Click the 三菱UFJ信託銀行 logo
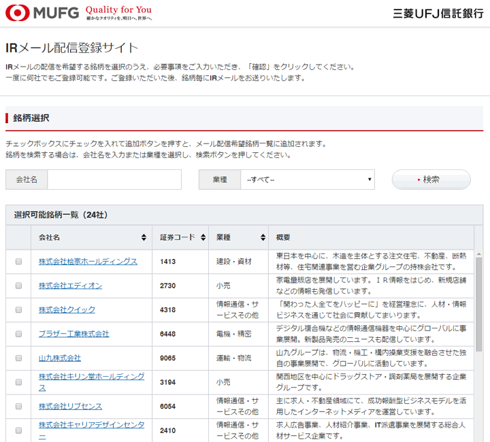 point(438,14)
